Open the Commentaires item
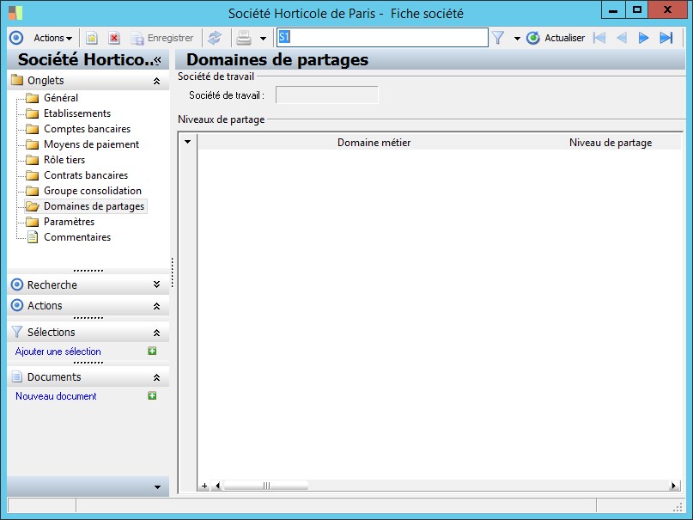The width and height of the screenshot is (693, 520). tap(77, 237)
